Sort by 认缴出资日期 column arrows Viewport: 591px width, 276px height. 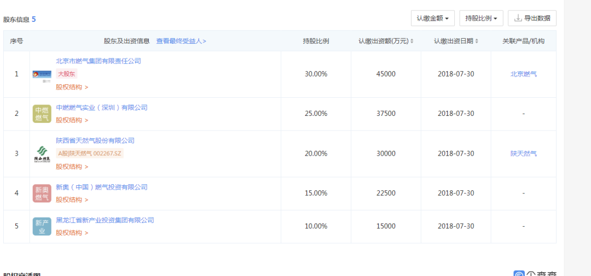tap(477, 41)
